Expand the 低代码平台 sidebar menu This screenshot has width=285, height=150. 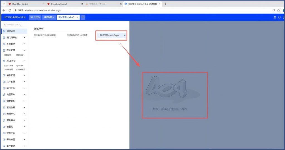click(x=13, y=37)
